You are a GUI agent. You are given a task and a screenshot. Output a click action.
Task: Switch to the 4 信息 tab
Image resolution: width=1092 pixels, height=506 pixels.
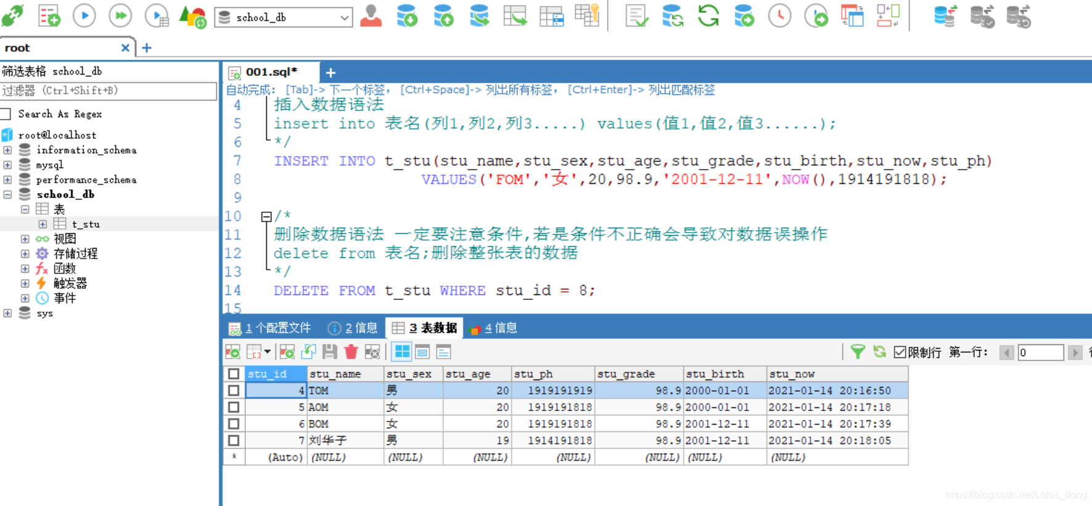coord(493,328)
